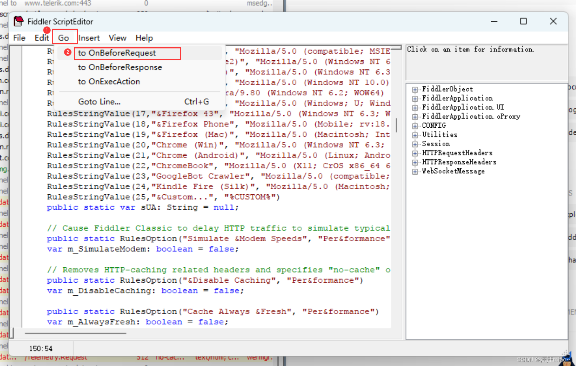576x366 pixels.
Task: Minimize the Fiddler ScriptEditor window
Action: [494, 21]
